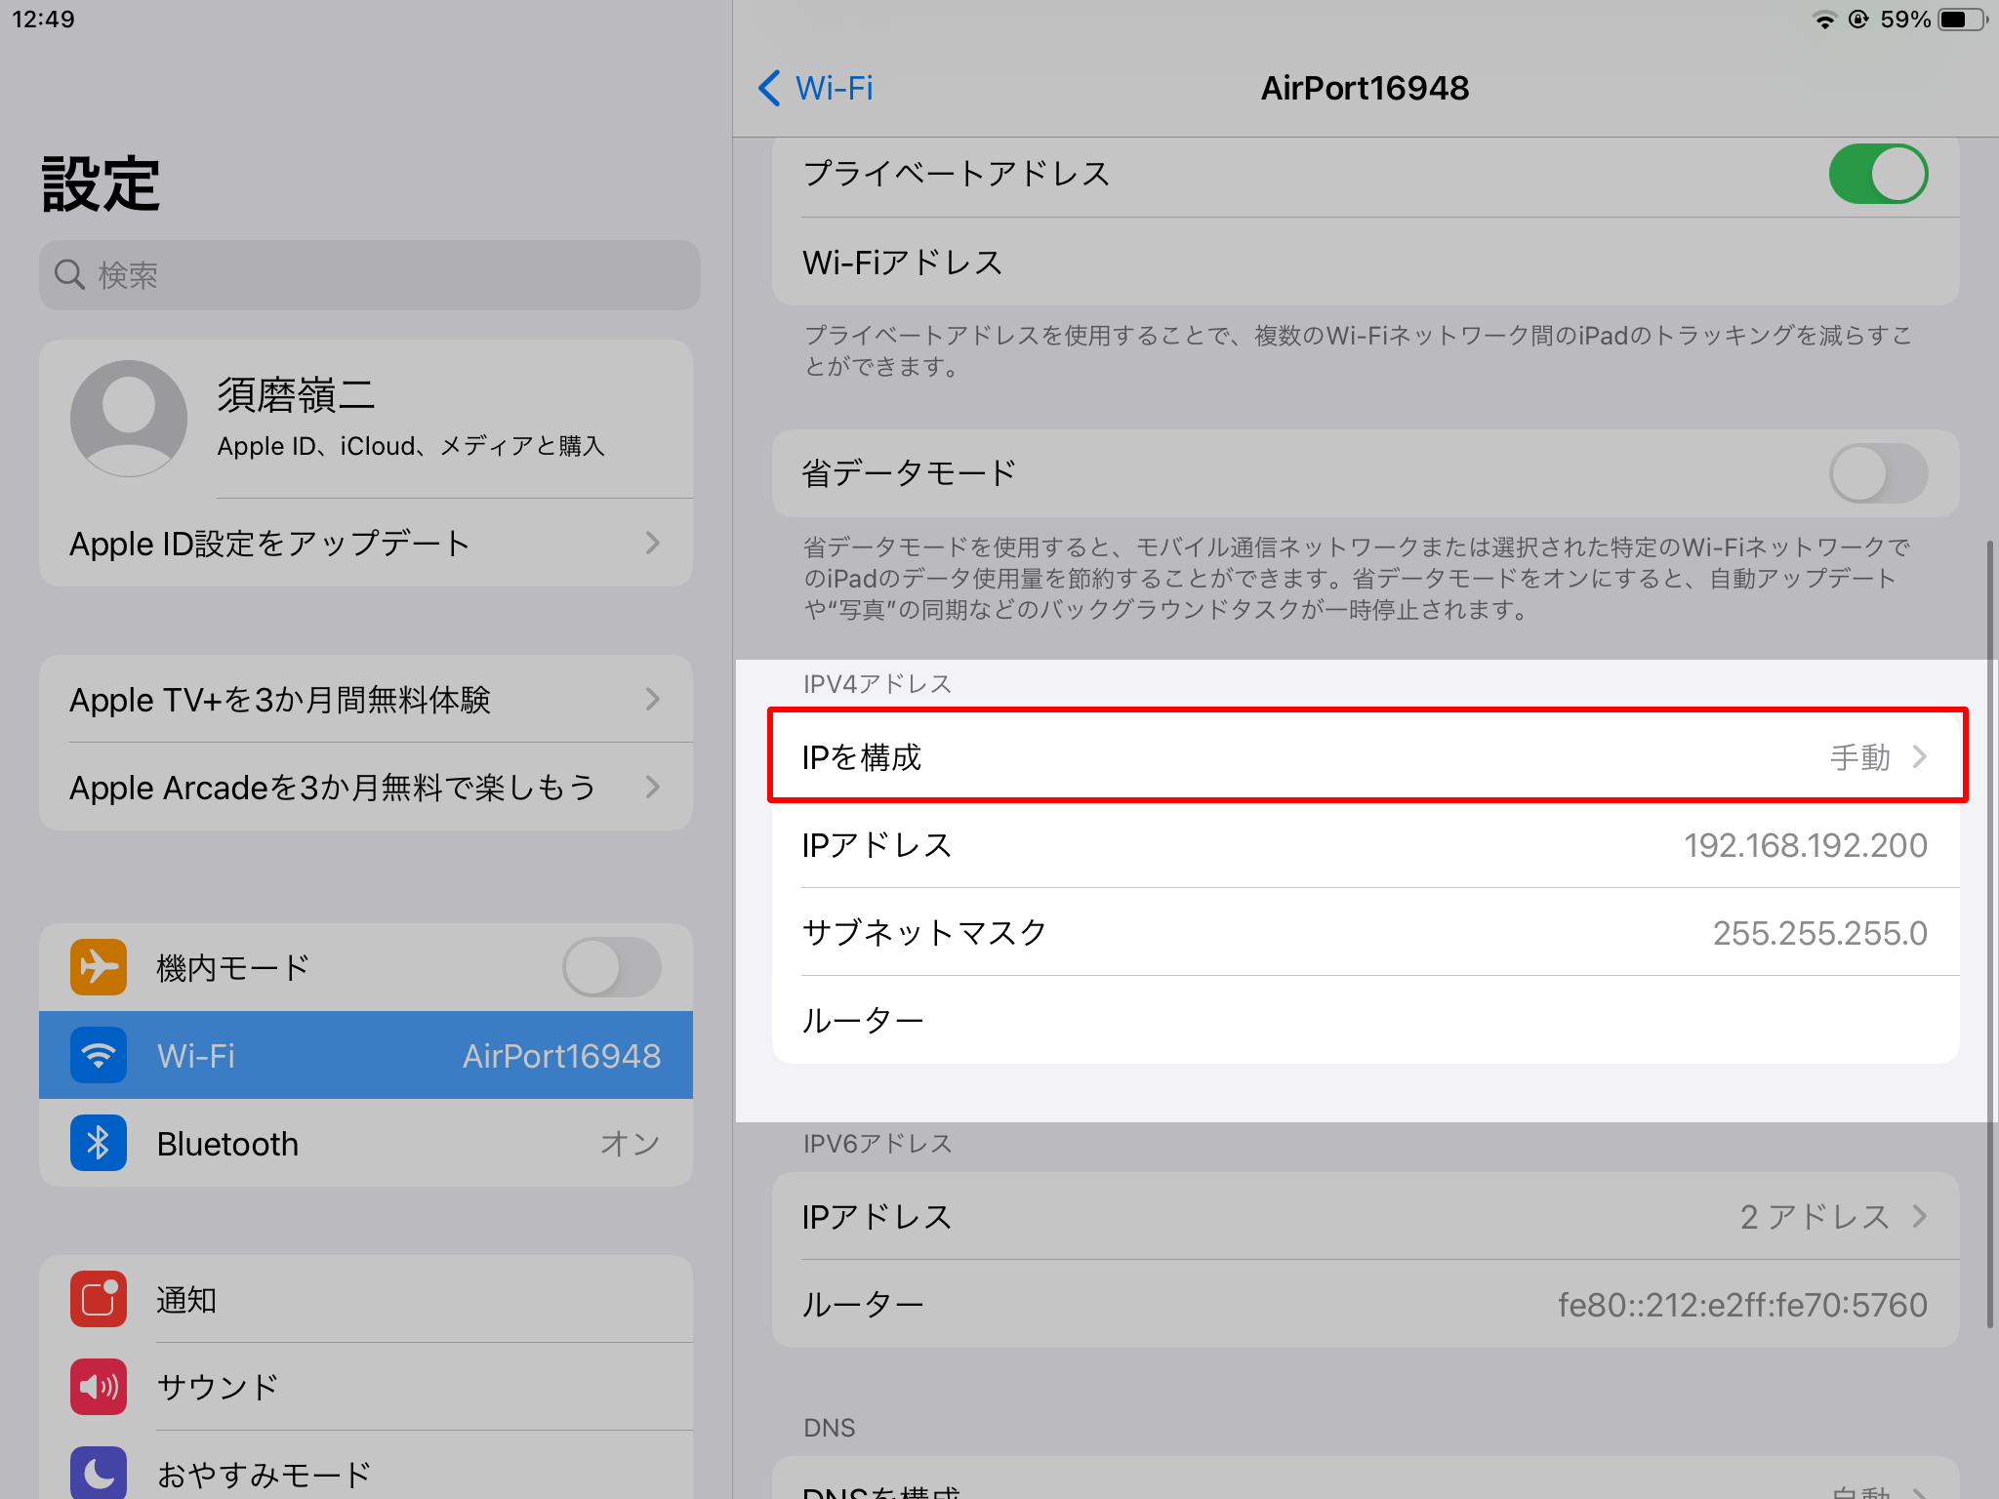Tap the Bluetooth icon in sidebar
This screenshot has height=1499, width=1999.
pyautogui.click(x=99, y=1143)
